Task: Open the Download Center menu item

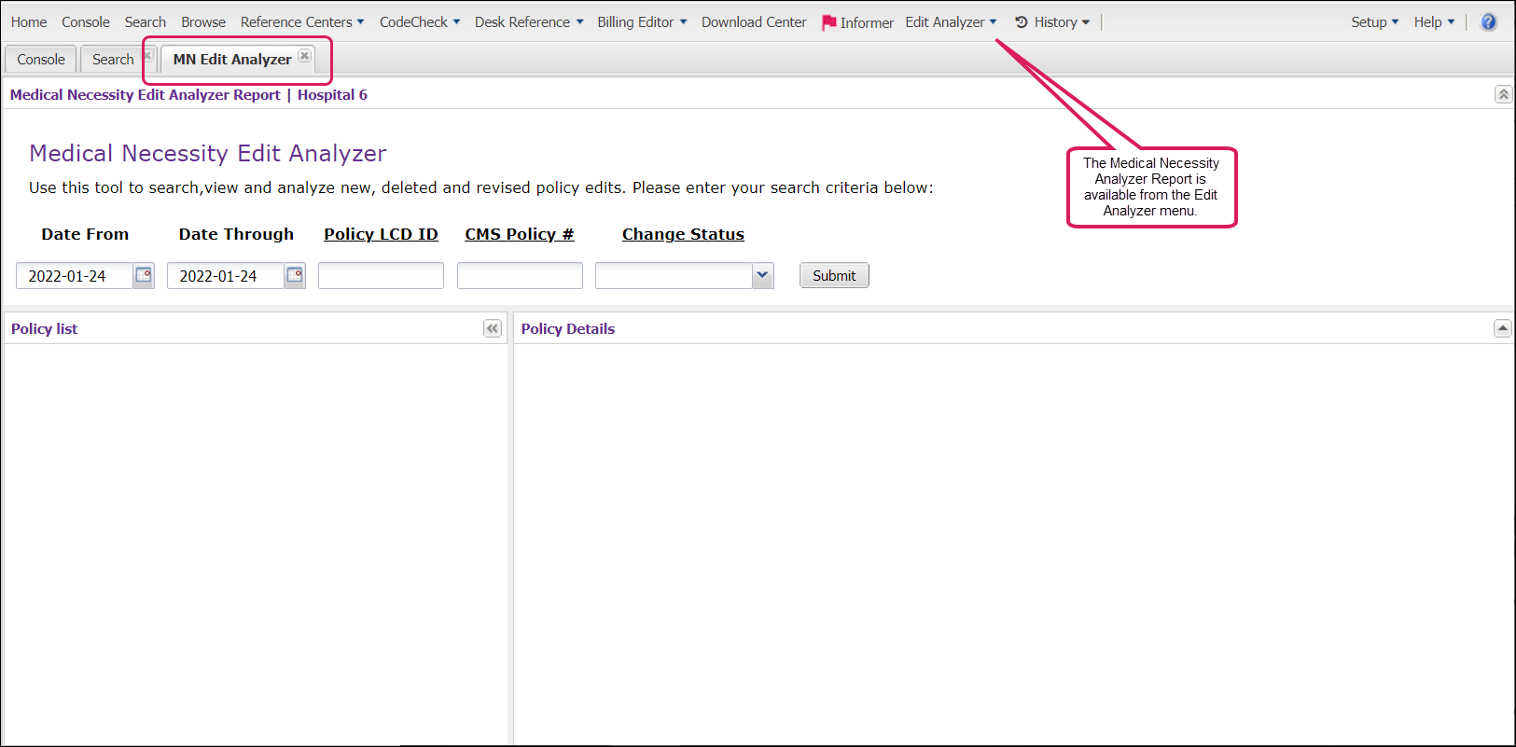Action: (754, 22)
